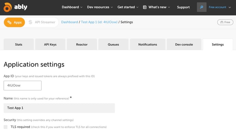
Task: Click the What's new calendar icon
Action: tap(145, 7)
